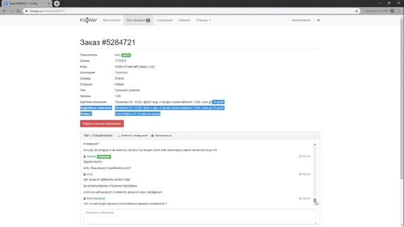Click the logout icon in the header
404x227 pixels.
coord(318,20)
